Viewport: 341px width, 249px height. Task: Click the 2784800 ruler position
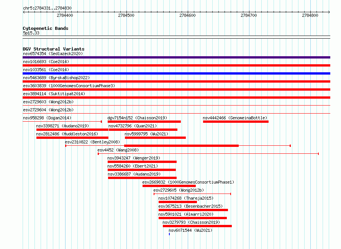(x=310, y=15)
